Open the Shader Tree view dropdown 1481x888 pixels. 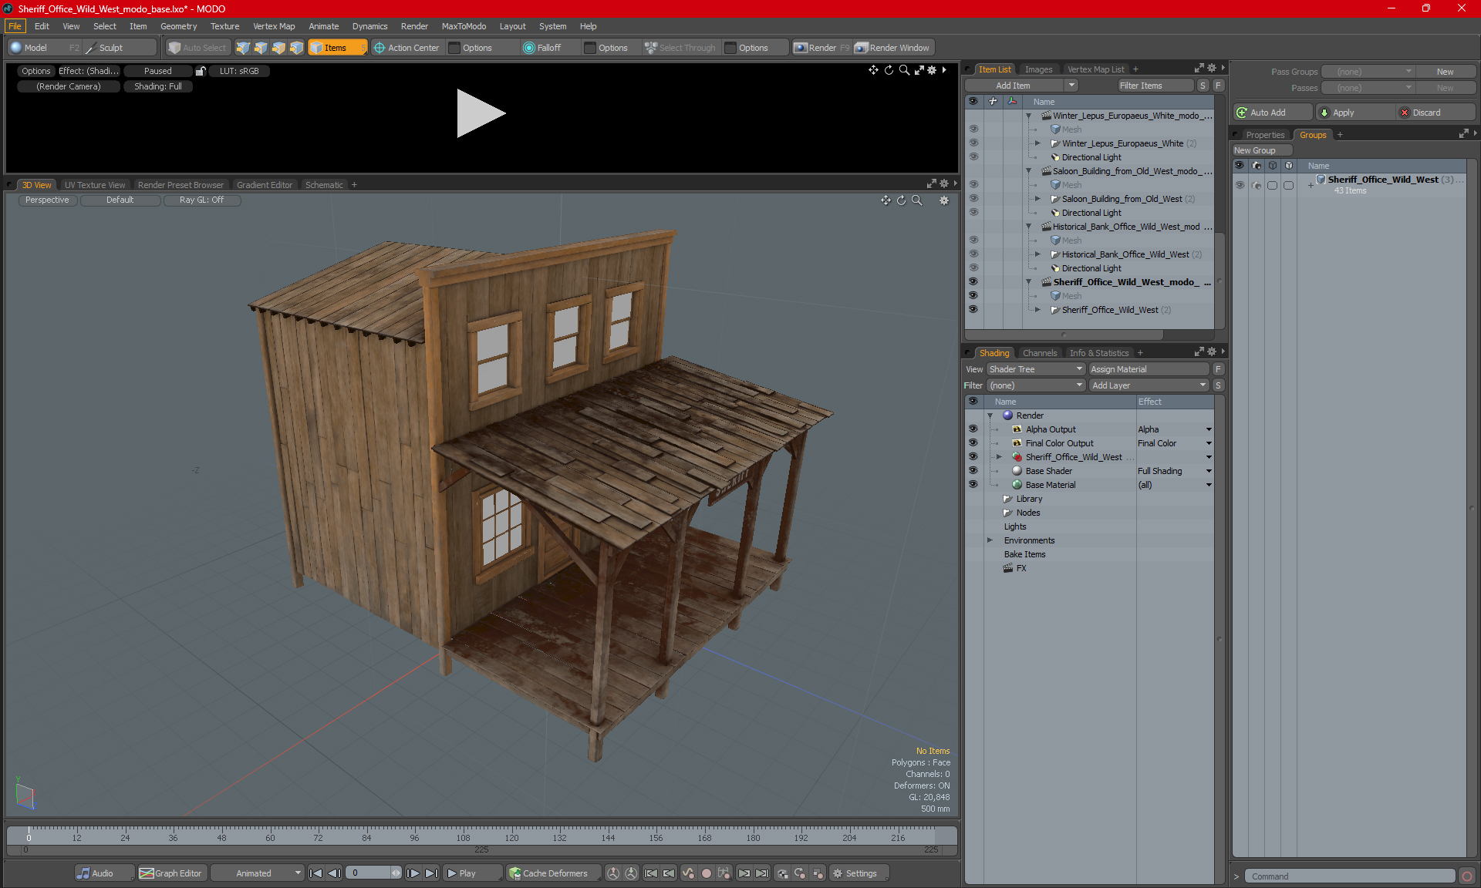[x=1036, y=369]
